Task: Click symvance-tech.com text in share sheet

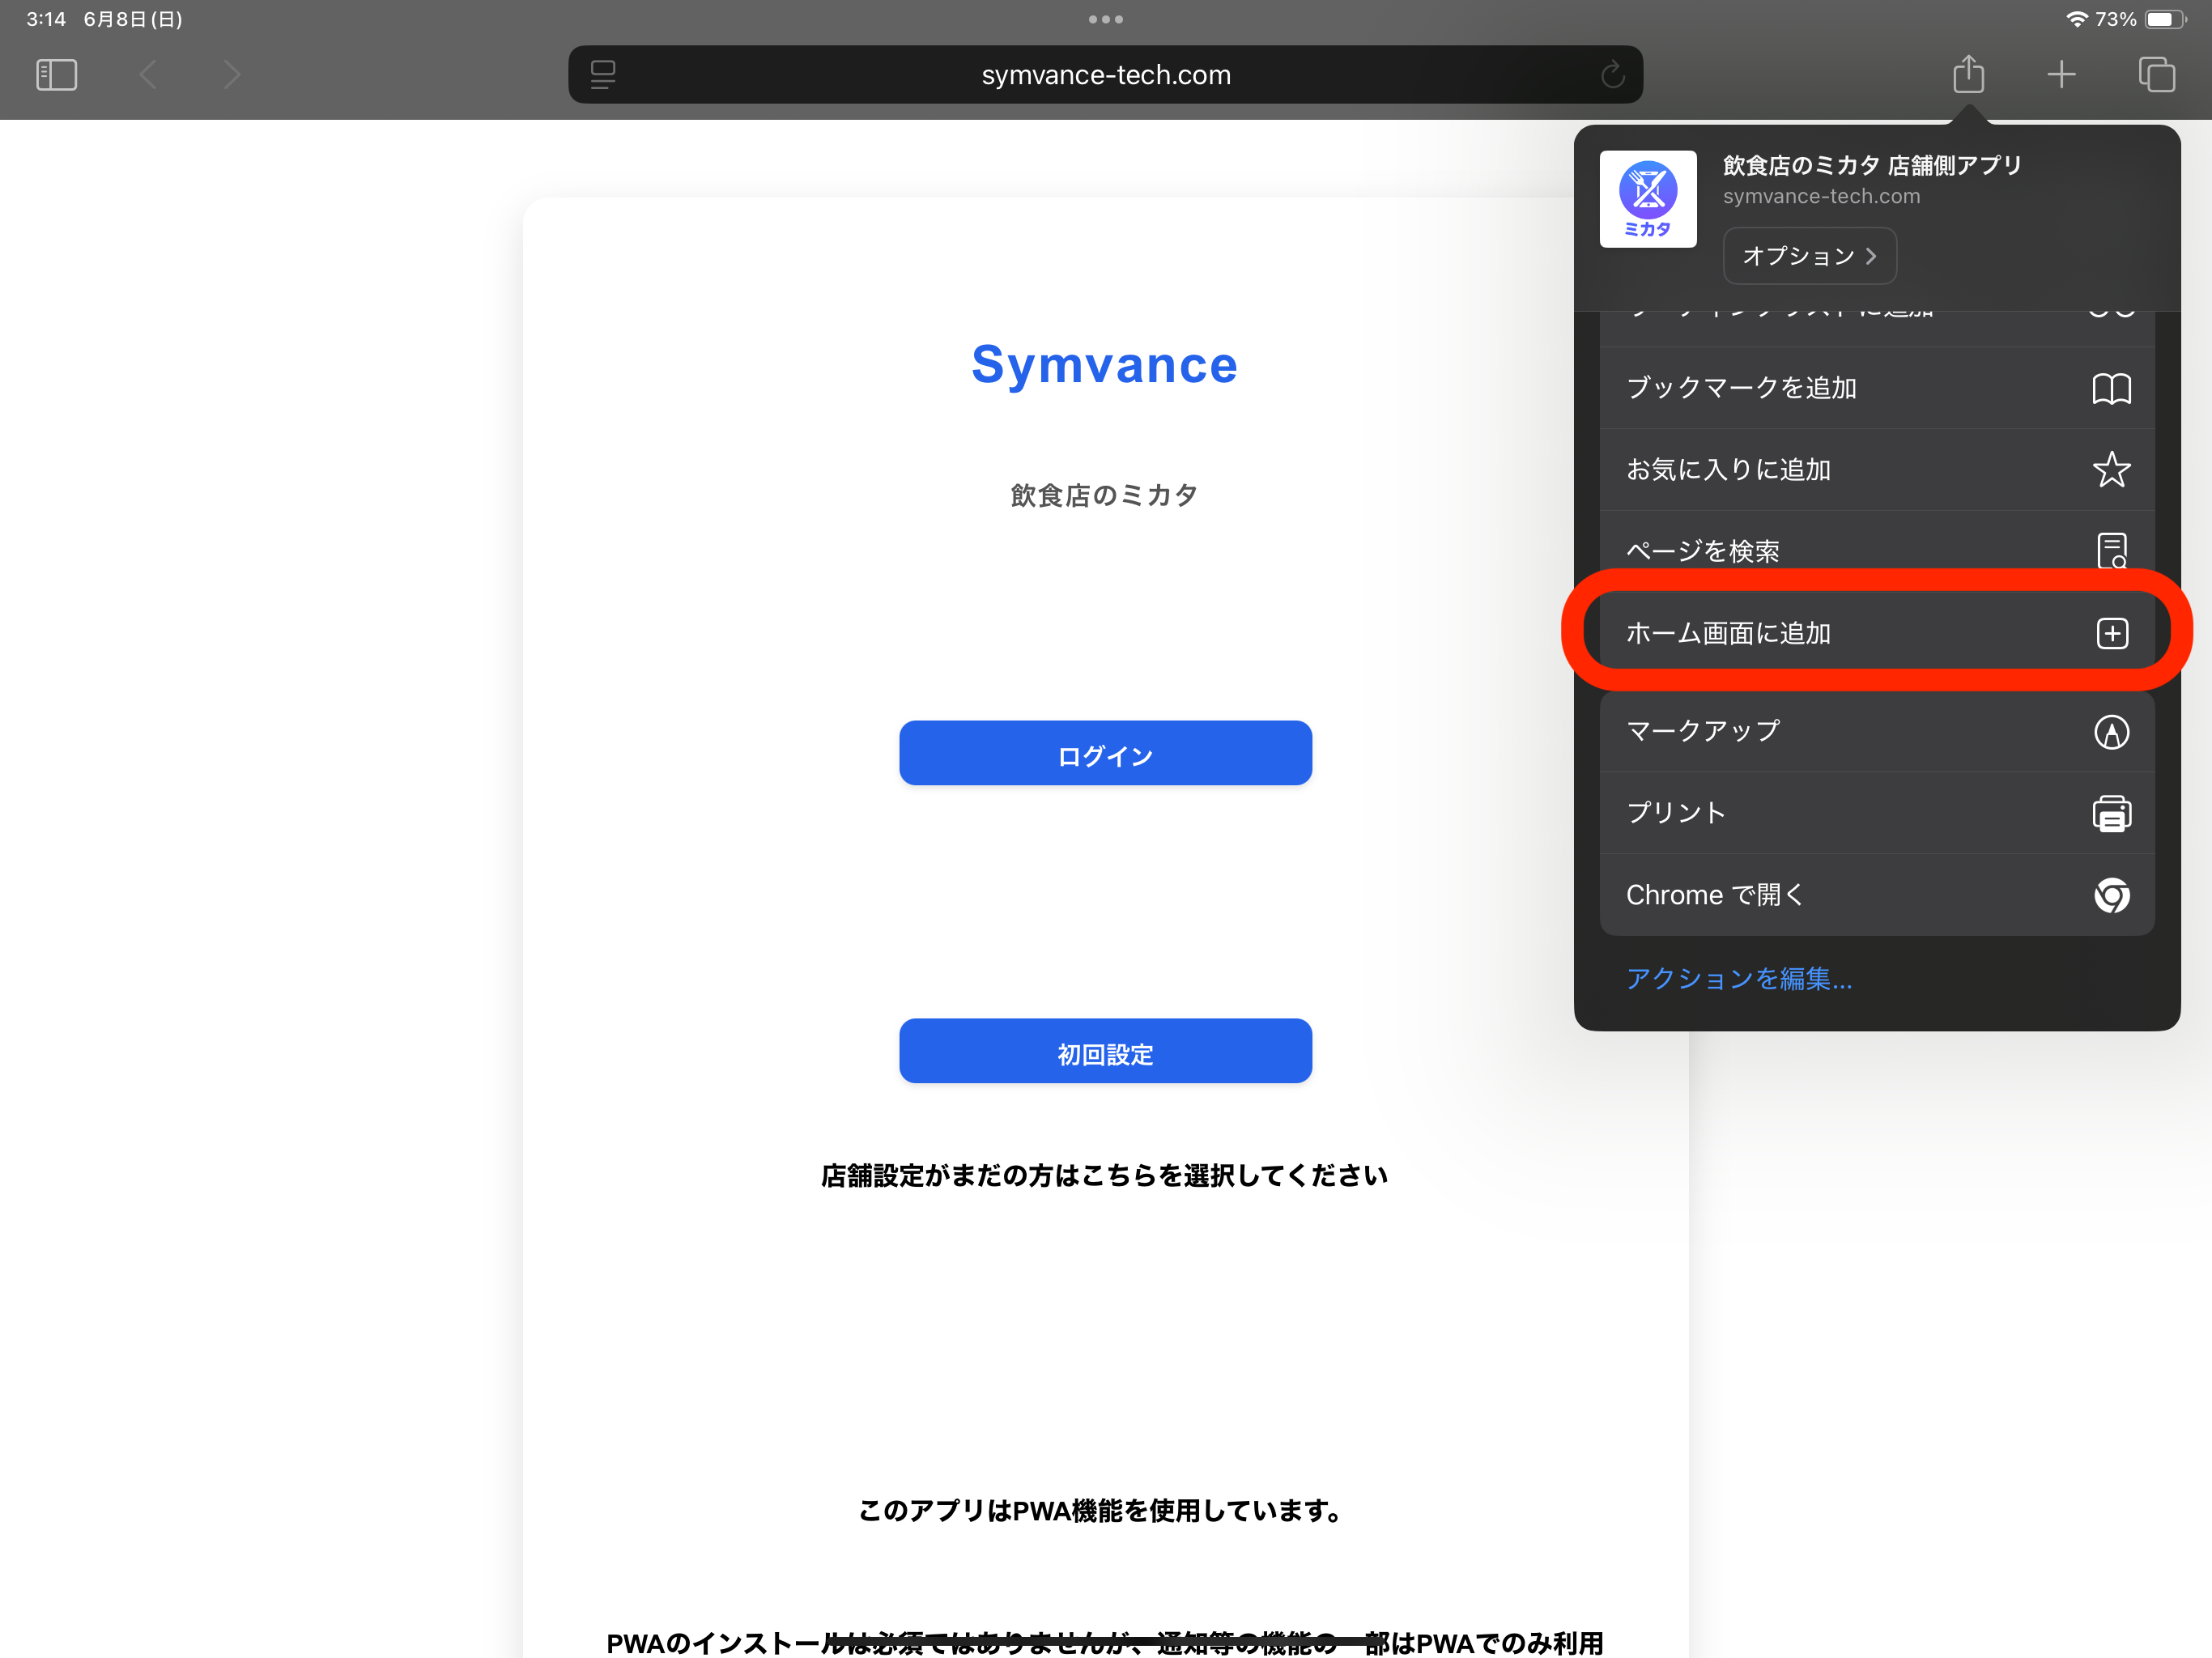Action: point(1821,197)
